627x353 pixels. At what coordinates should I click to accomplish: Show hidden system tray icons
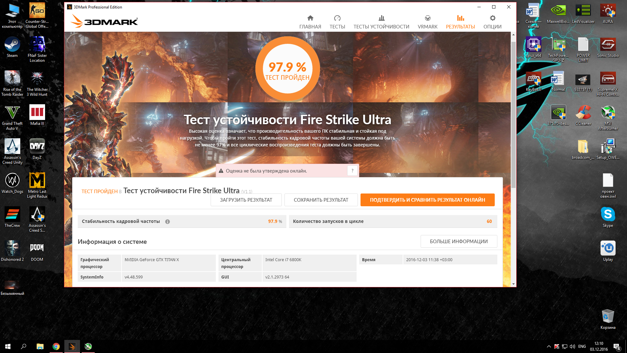[549, 346]
